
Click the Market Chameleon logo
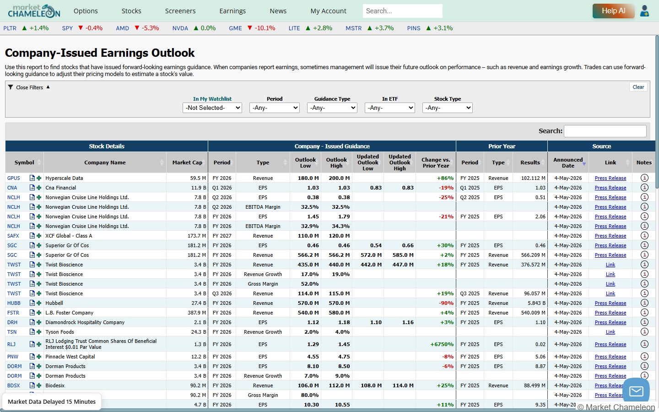click(x=34, y=11)
